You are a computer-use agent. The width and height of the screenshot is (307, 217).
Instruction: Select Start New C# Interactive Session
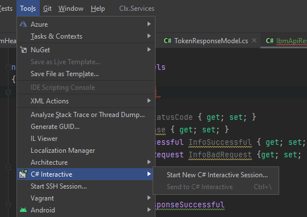(x=216, y=175)
